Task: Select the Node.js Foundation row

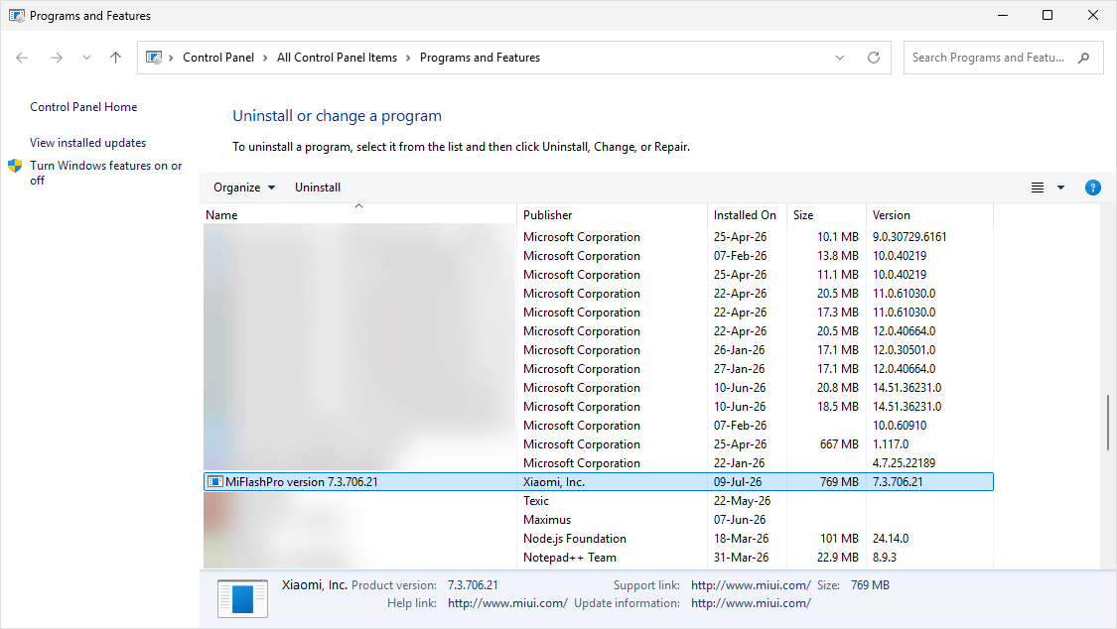Action: pyautogui.click(x=599, y=539)
